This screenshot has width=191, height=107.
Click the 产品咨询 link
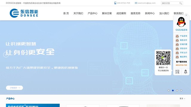point(184,36)
